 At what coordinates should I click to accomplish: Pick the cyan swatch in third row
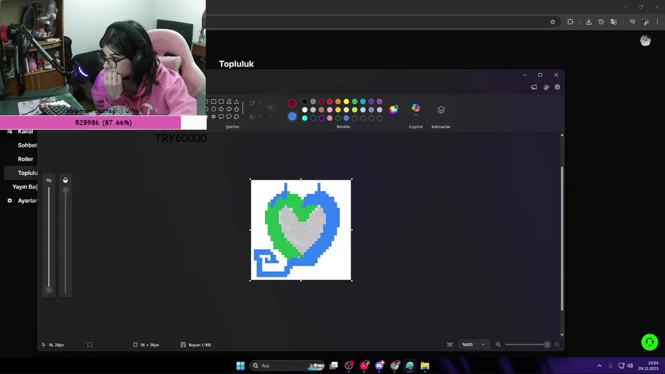point(305,118)
